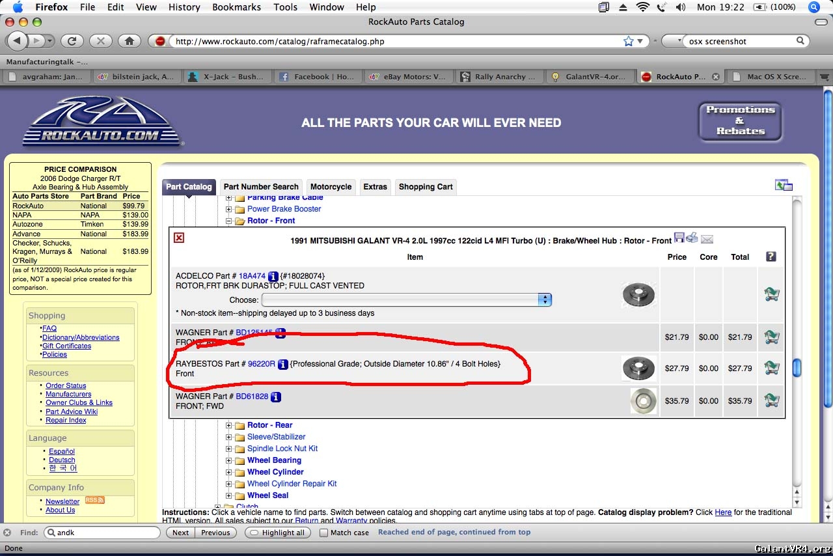Reload the page with the refresh button

pos(72,41)
